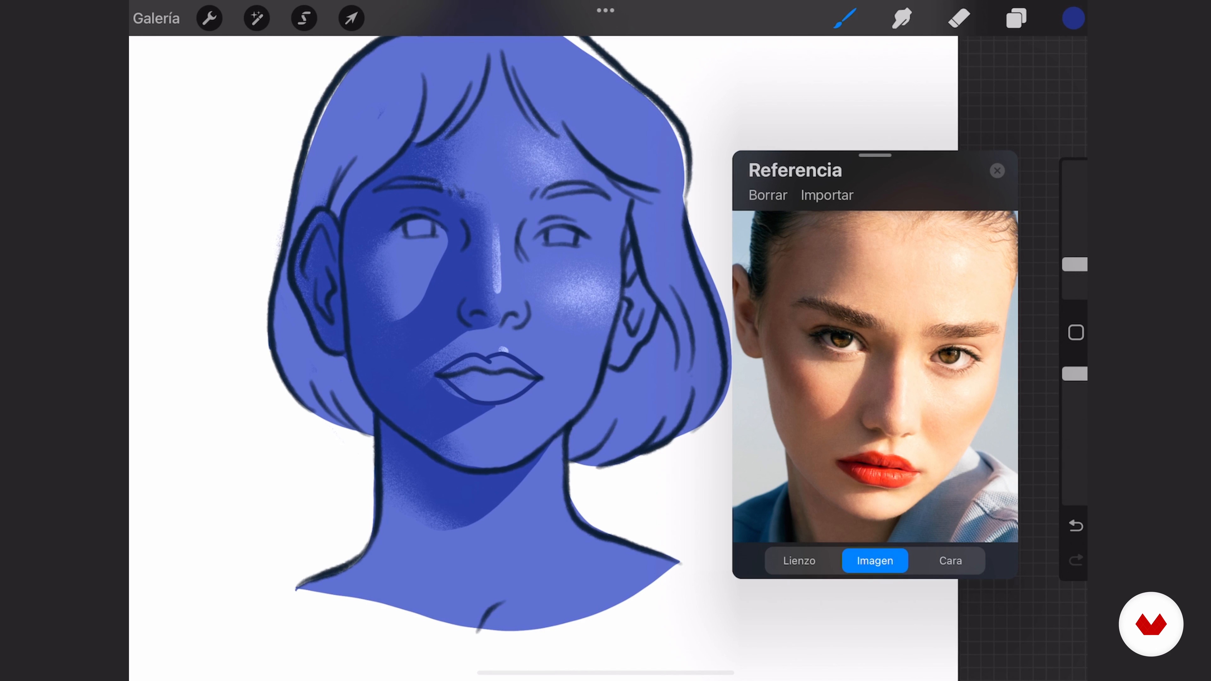Tap the brush size slider handle
The image size is (1211, 681).
pyautogui.click(x=1075, y=264)
